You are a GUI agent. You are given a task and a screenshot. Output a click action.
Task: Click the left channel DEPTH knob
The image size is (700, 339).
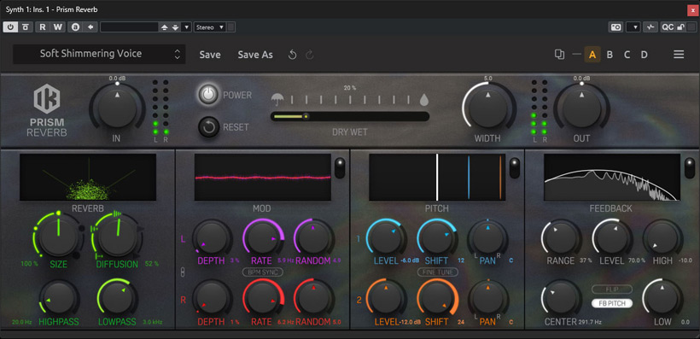pyautogui.click(x=212, y=237)
